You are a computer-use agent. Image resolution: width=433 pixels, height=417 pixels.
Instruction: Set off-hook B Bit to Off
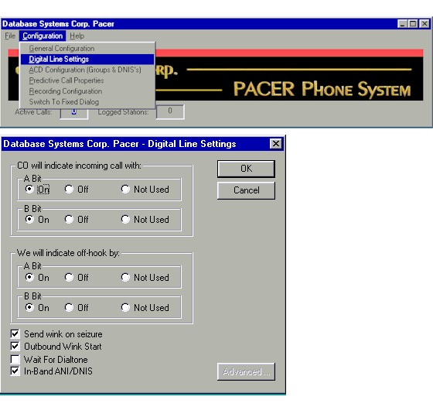pyautogui.click(x=77, y=308)
